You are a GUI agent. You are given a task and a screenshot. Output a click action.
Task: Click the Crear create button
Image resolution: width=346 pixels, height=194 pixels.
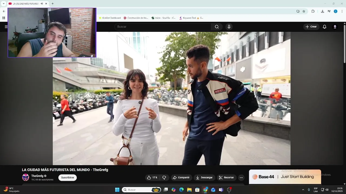(x=311, y=27)
